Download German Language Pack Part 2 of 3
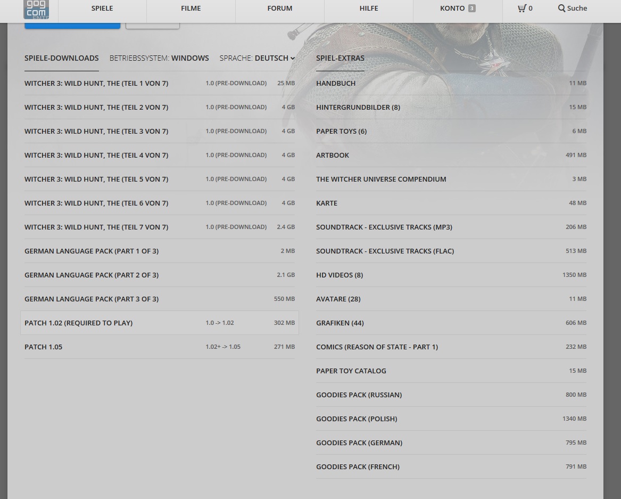The width and height of the screenshot is (621, 499). pyautogui.click(x=160, y=275)
